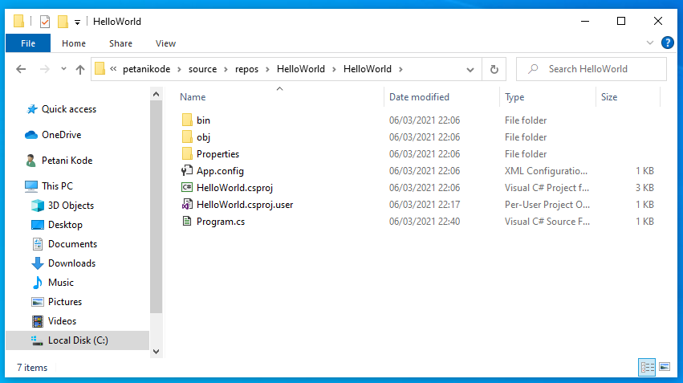Expand the ribbon with chevron

tap(650, 43)
